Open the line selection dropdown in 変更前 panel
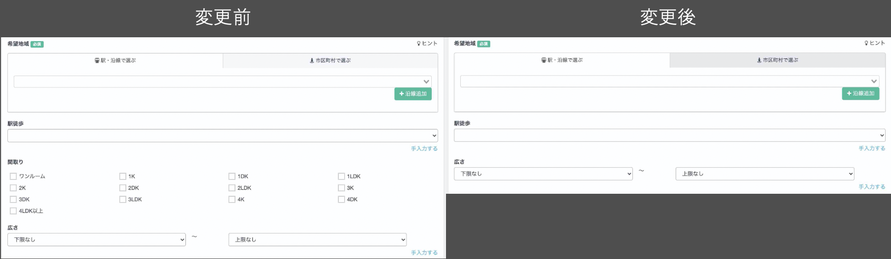The image size is (891, 259). [x=223, y=81]
